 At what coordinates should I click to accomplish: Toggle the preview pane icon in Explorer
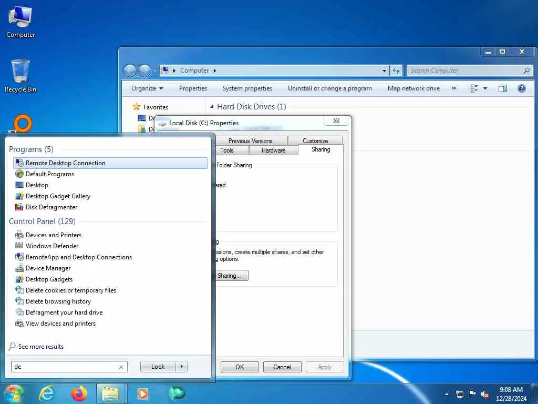point(503,88)
